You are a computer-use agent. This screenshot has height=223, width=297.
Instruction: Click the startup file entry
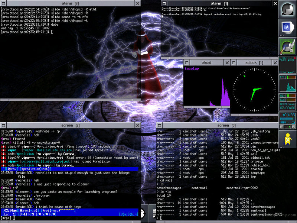pos(257,169)
